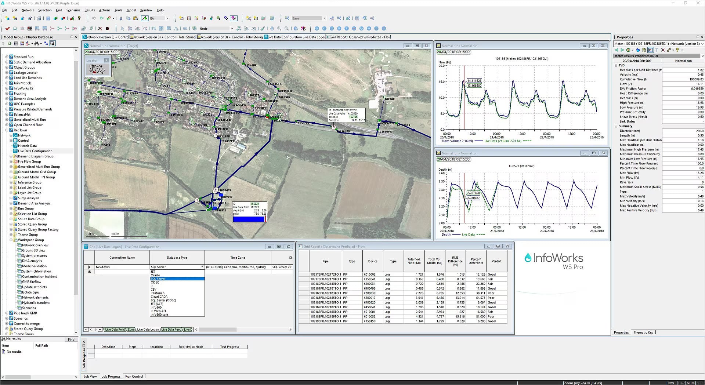Click the Find button
The width and height of the screenshot is (705, 385).
(71, 339)
